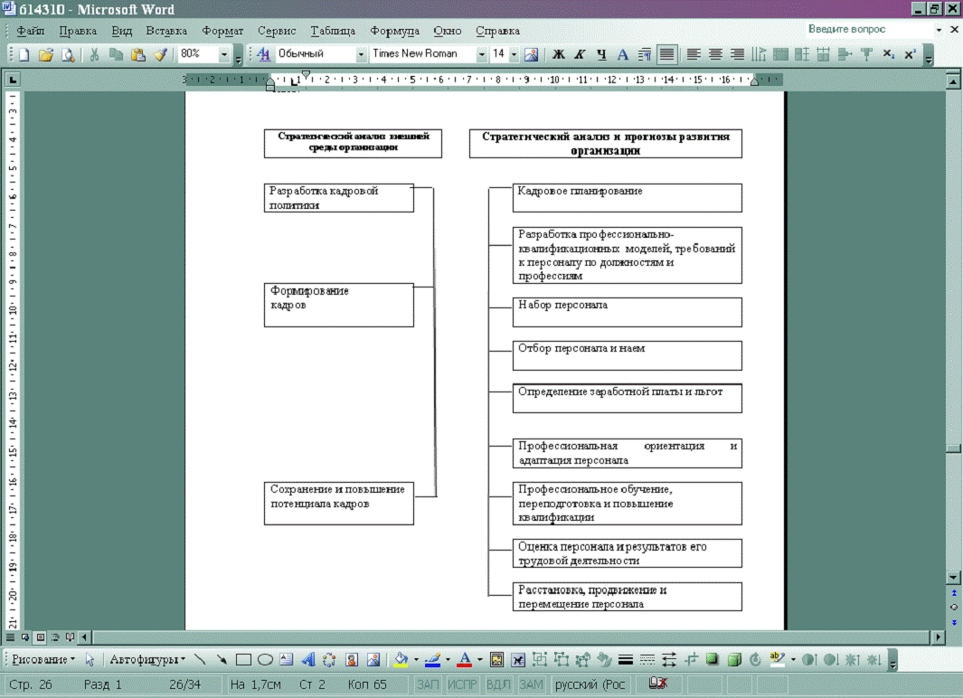Insert WordArt from the drawing toolbar
This screenshot has height=698, width=963.
[x=307, y=659]
